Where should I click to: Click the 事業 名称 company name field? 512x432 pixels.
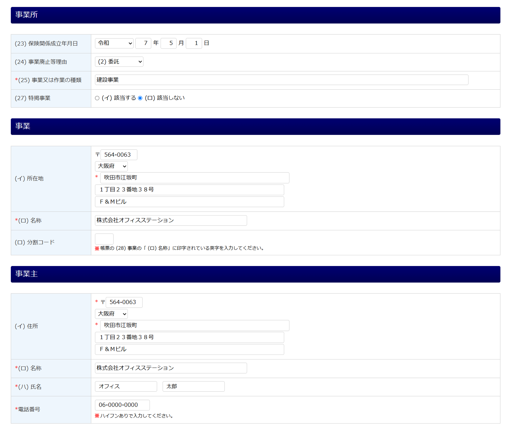pyautogui.click(x=171, y=220)
